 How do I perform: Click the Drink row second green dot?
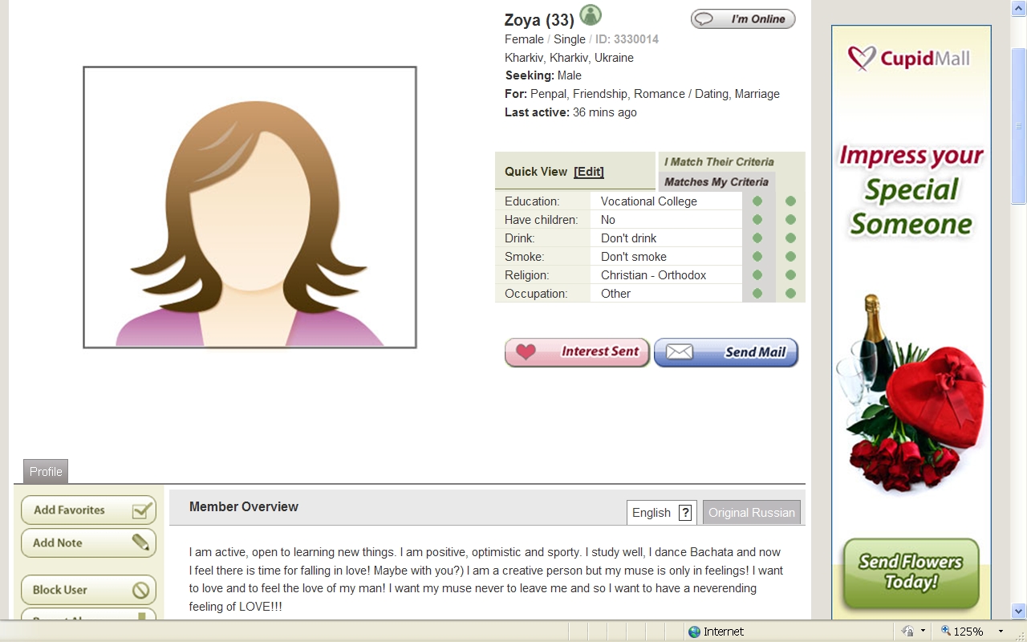790,238
